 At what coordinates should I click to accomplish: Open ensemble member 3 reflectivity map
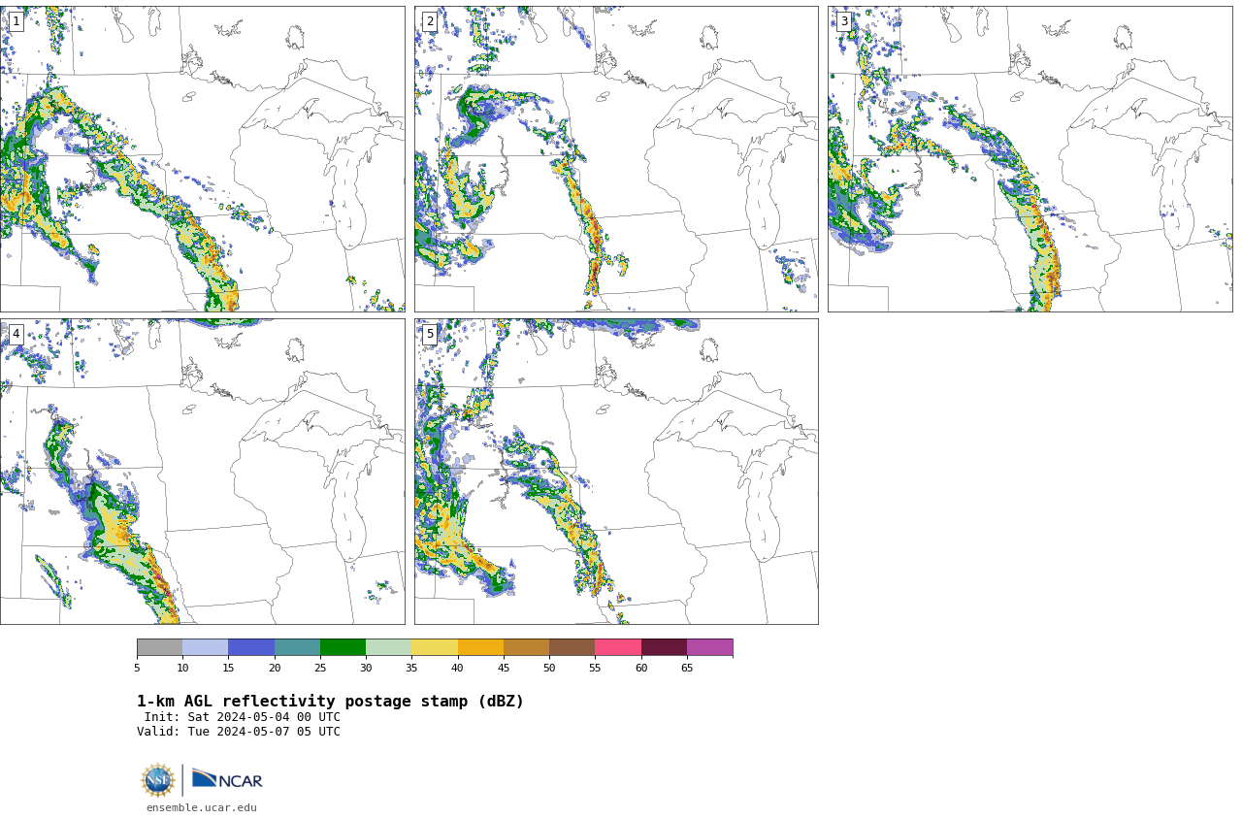coord(1030,159)
